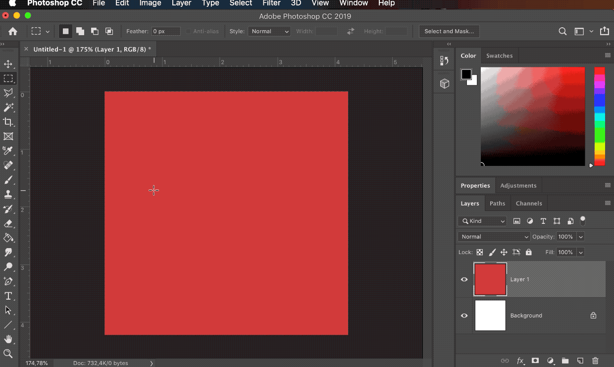The width and height of the screenshot is (614, 367).
Task: Select the Zoom tool
Action: coord(9,353)
